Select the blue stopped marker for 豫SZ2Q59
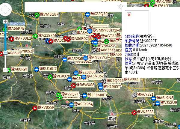 click(x=87, y=14)
